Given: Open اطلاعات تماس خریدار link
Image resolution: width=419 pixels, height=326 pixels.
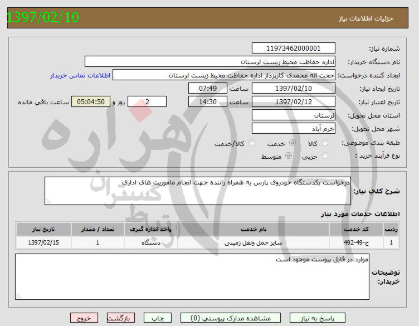Looking at the screenshot, I should click(x=80, y=75).
